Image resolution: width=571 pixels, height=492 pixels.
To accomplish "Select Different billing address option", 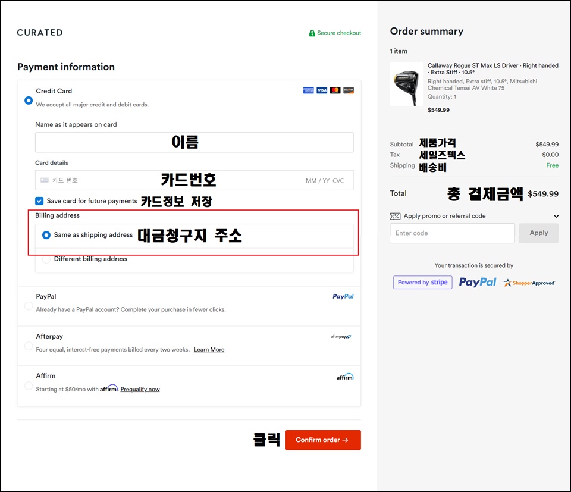I will coord(46,259).
